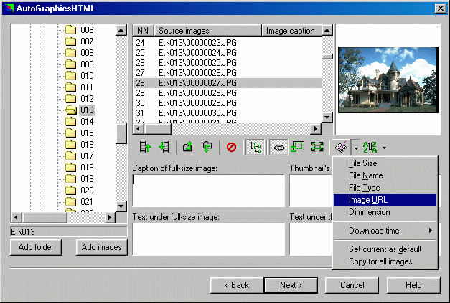This screenshot has width=450, height=303.
Task: Click the checkmark captions icon
Action: pyautogui.click(x=341, y=148)
